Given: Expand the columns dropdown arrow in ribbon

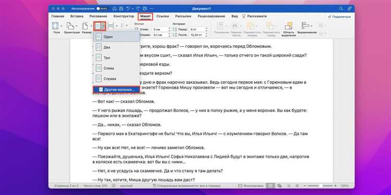Looking at the screenshot, I should point(104,26).
